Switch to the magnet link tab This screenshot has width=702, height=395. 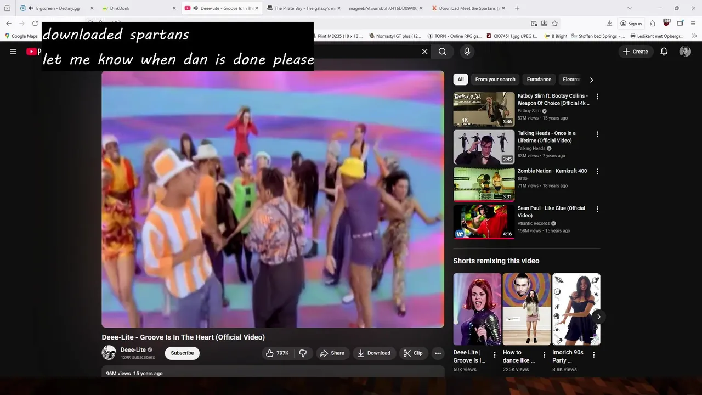386,8
